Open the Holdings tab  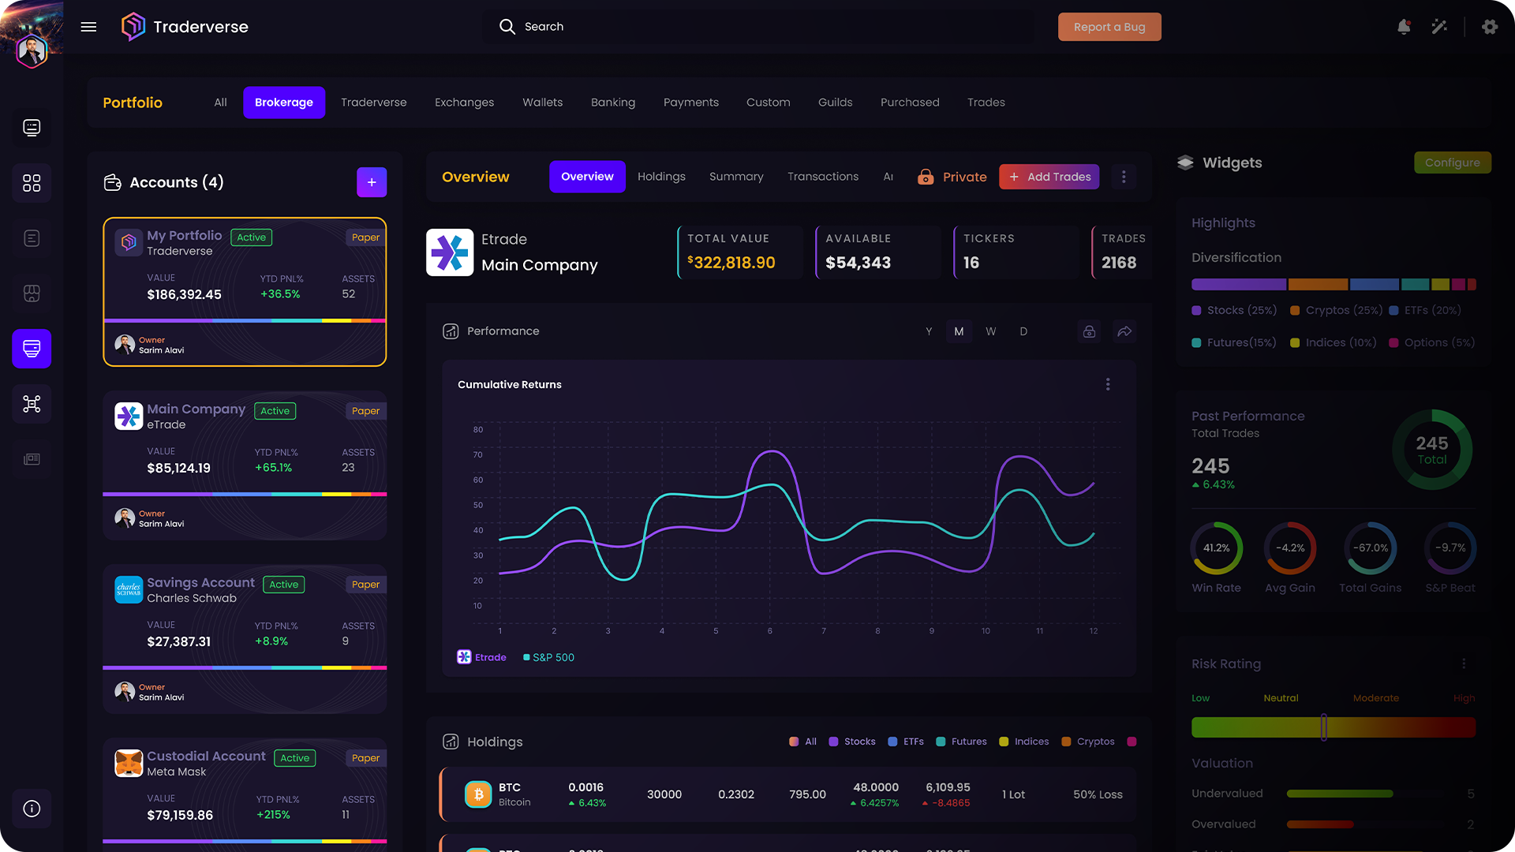(x=661, y=177)
